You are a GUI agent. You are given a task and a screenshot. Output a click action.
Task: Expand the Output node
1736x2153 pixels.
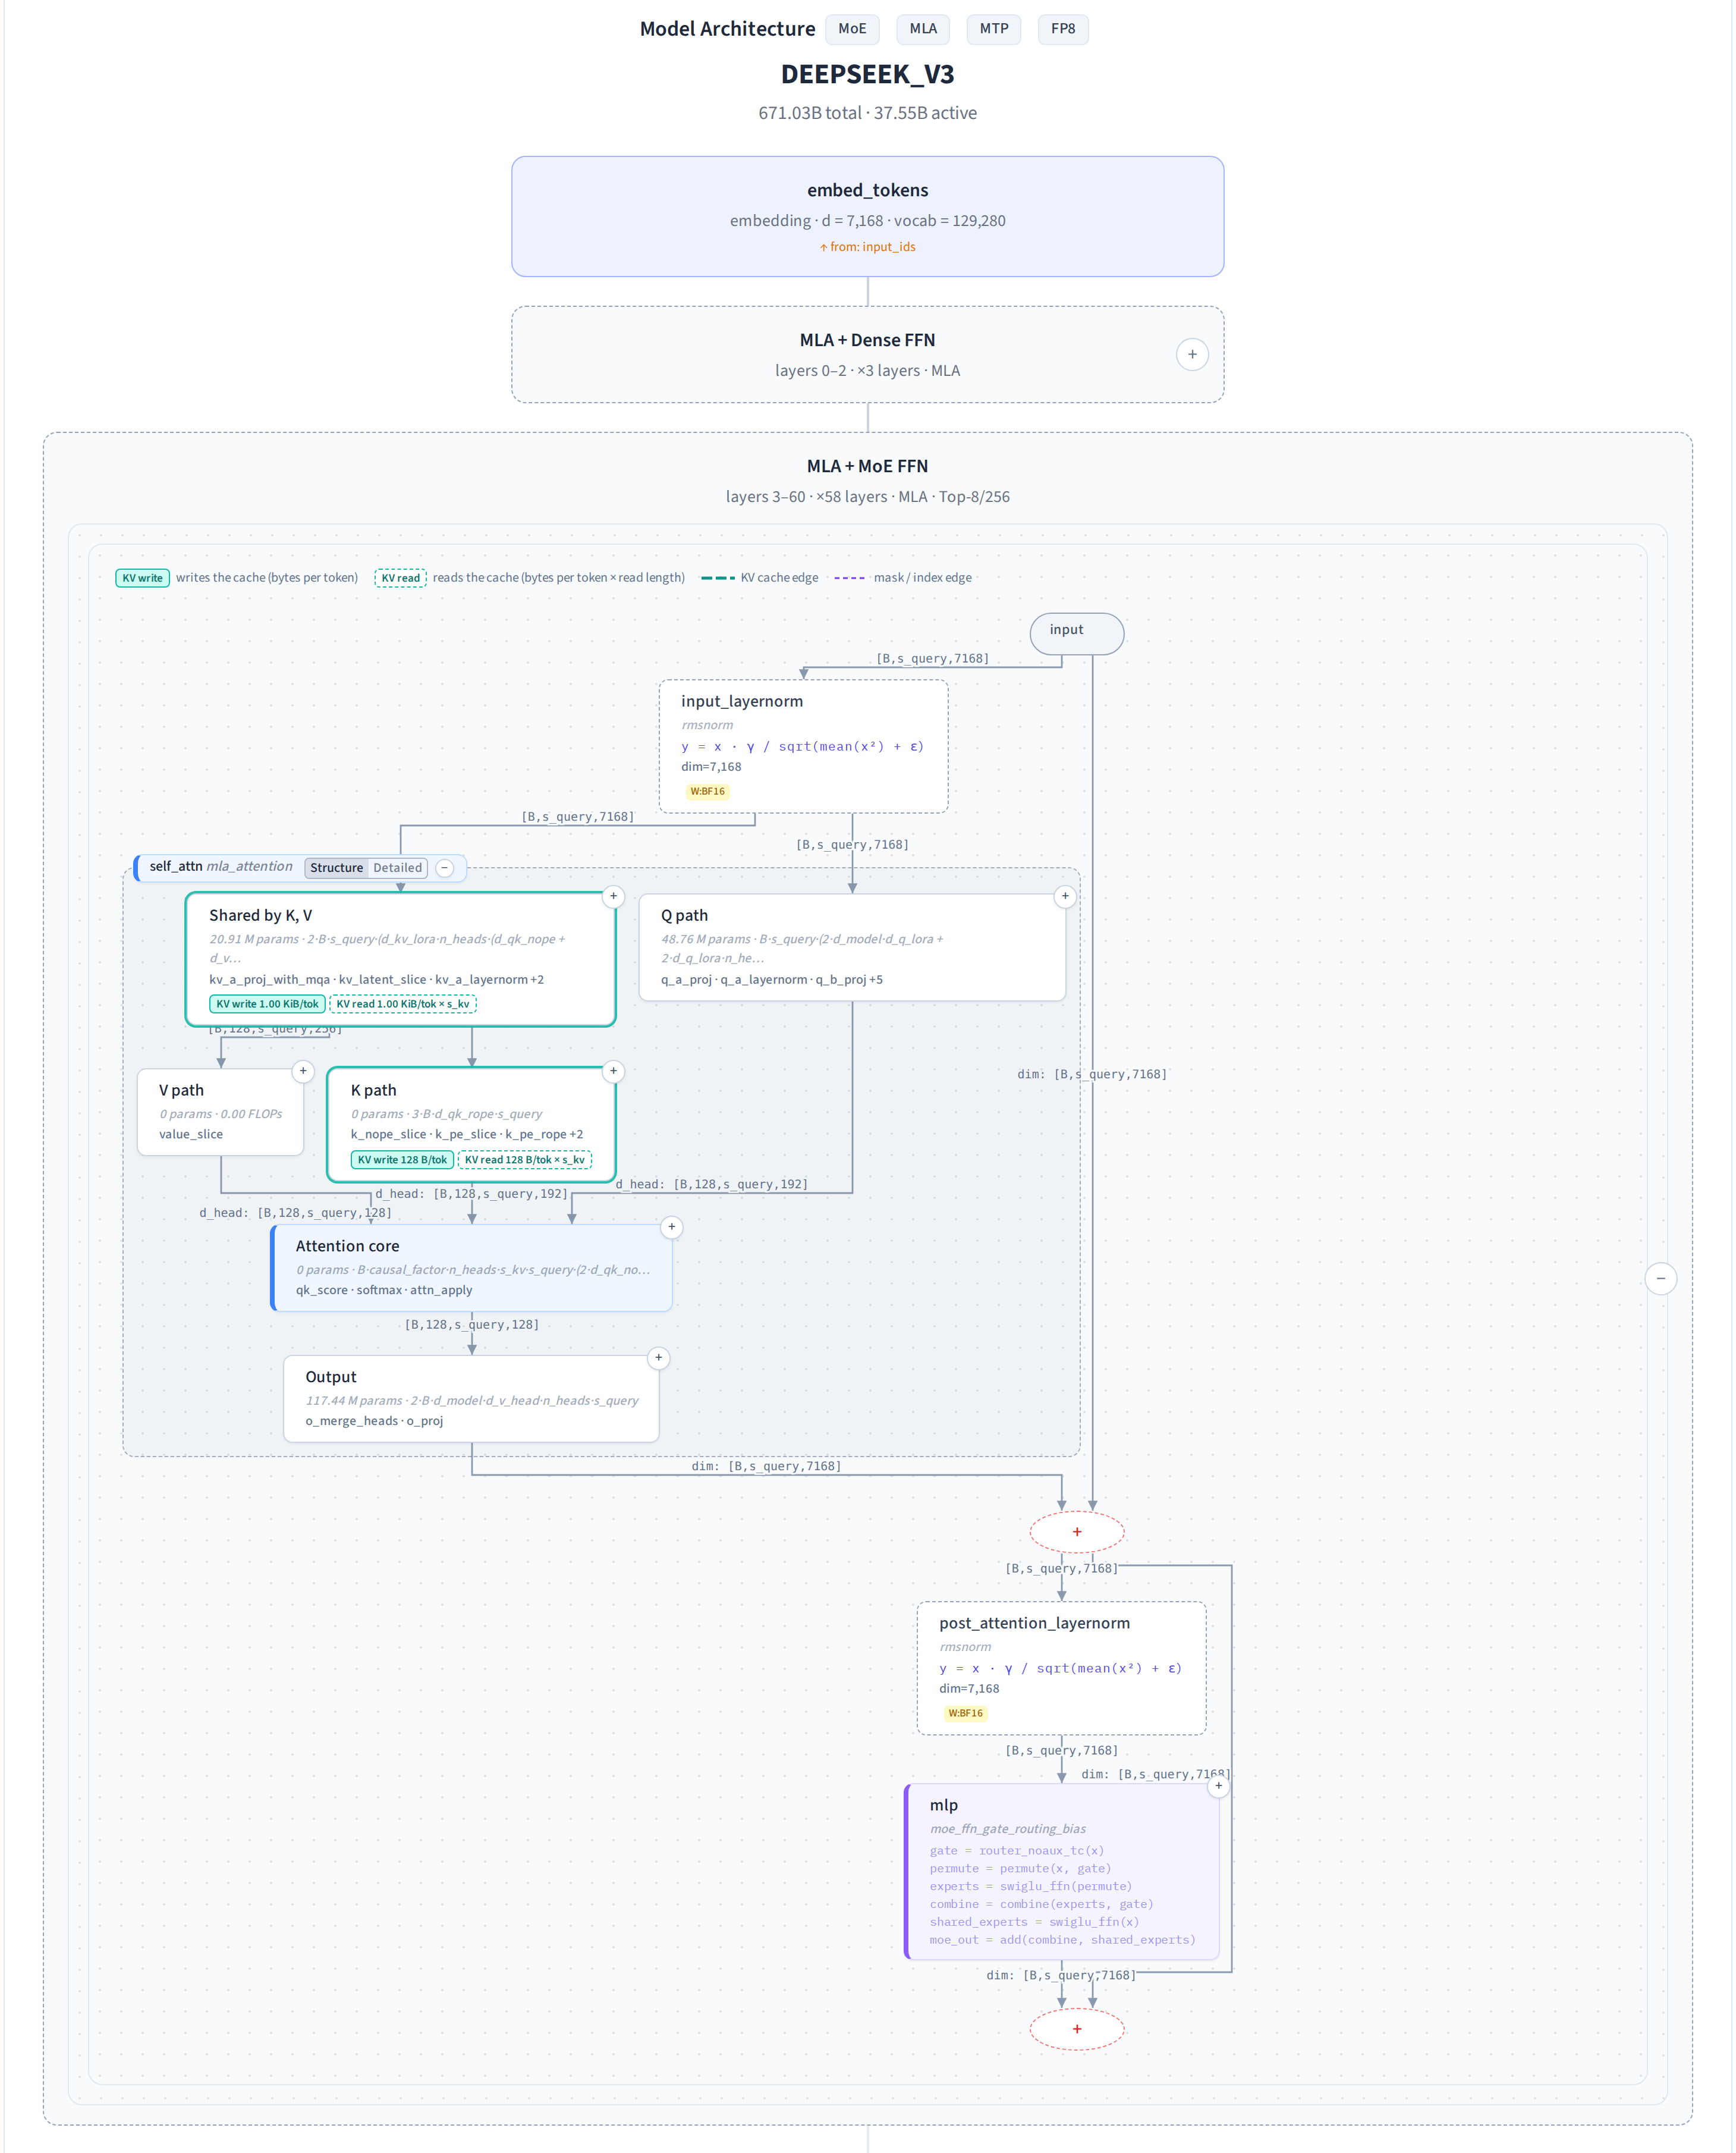[658, 1358]
